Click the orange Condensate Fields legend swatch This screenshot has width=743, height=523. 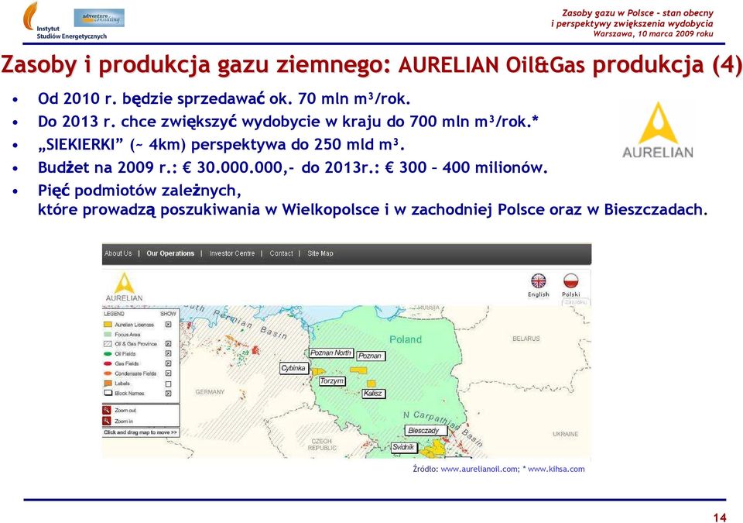click(x=108, y=373)
